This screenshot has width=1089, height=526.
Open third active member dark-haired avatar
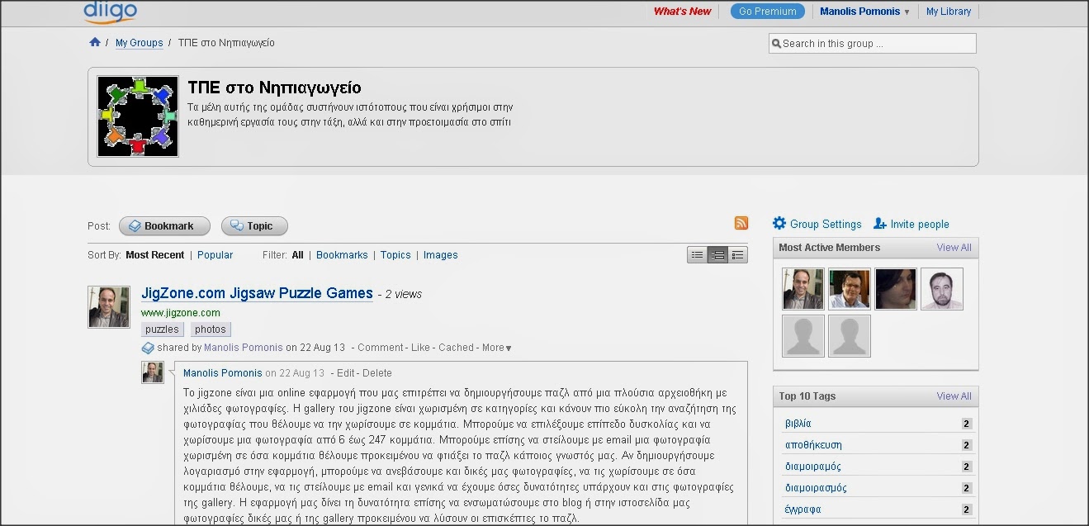(896, 289)
